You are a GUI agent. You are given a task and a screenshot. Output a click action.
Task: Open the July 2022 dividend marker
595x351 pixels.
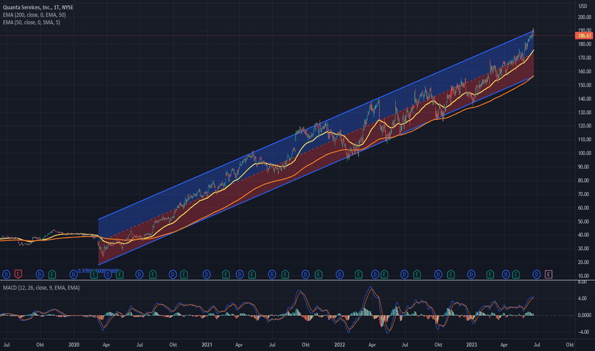(x=405, y=274)
